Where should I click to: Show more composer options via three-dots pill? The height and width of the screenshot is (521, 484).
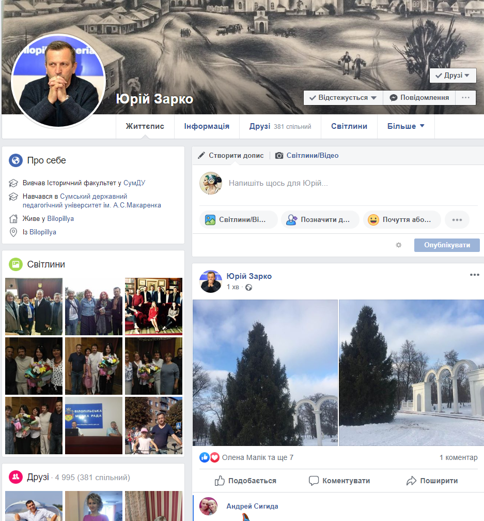(x=457, y=220)
